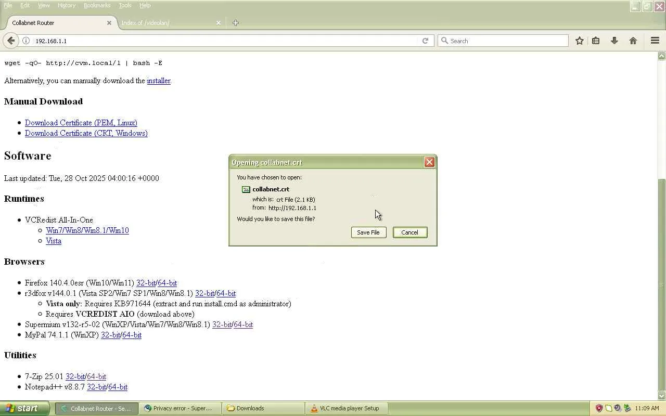Click the page scrollbar up arrow

[x=662, y=56]
